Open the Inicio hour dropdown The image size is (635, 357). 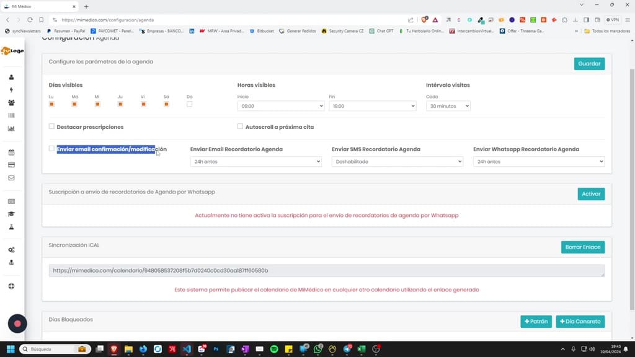[x=281, y=106]
